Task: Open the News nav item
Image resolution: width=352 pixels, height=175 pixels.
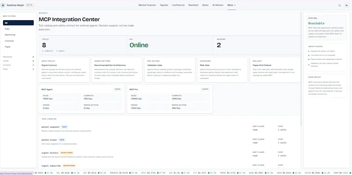Action: coord(205,5)
